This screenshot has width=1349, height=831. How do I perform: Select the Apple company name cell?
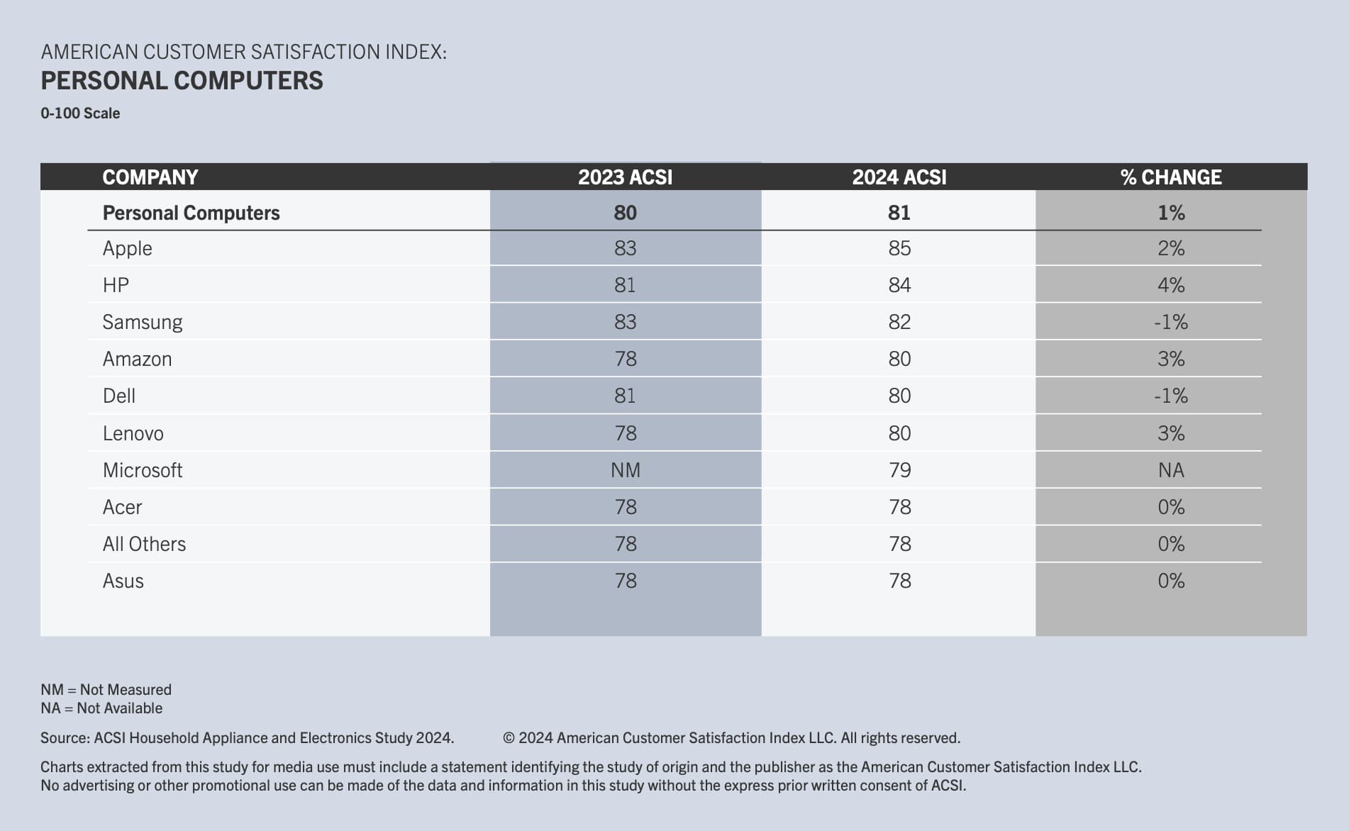click(128, 249)
